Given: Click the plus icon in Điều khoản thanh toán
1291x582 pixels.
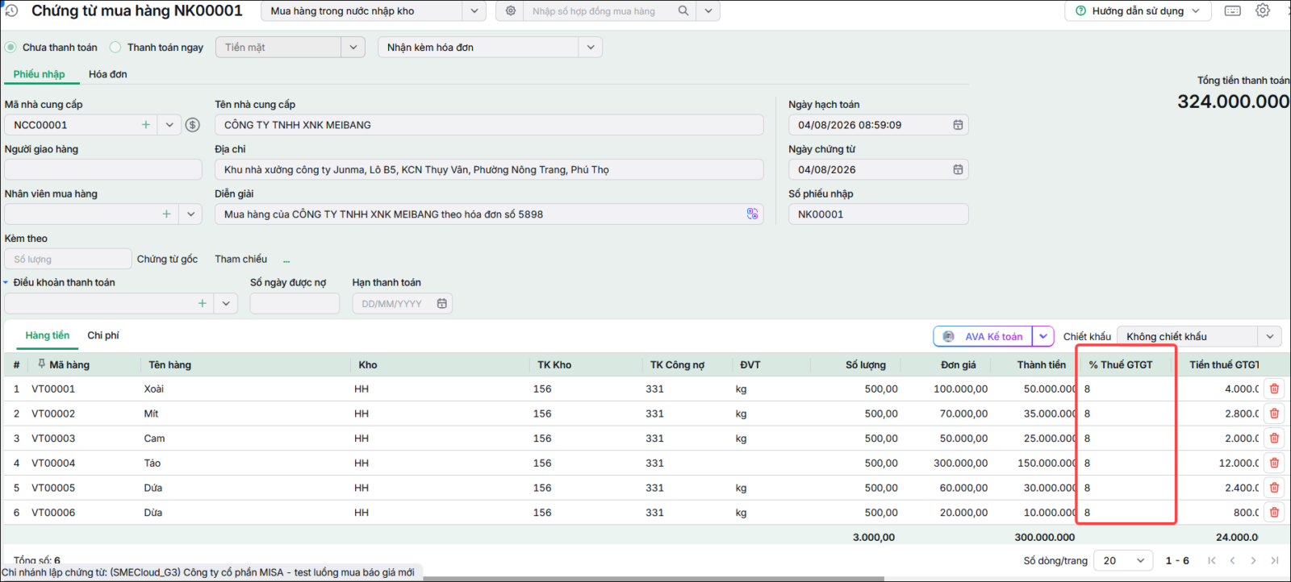Looking at the screenshot, I should (x=202, y=304).
